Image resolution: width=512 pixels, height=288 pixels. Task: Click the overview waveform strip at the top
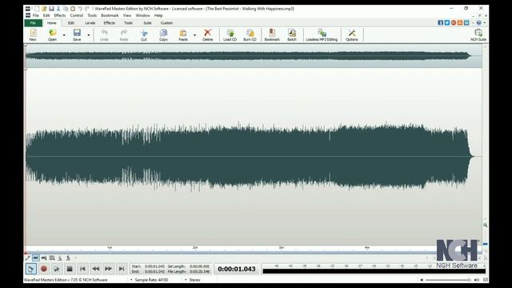(x=254, y=56)
